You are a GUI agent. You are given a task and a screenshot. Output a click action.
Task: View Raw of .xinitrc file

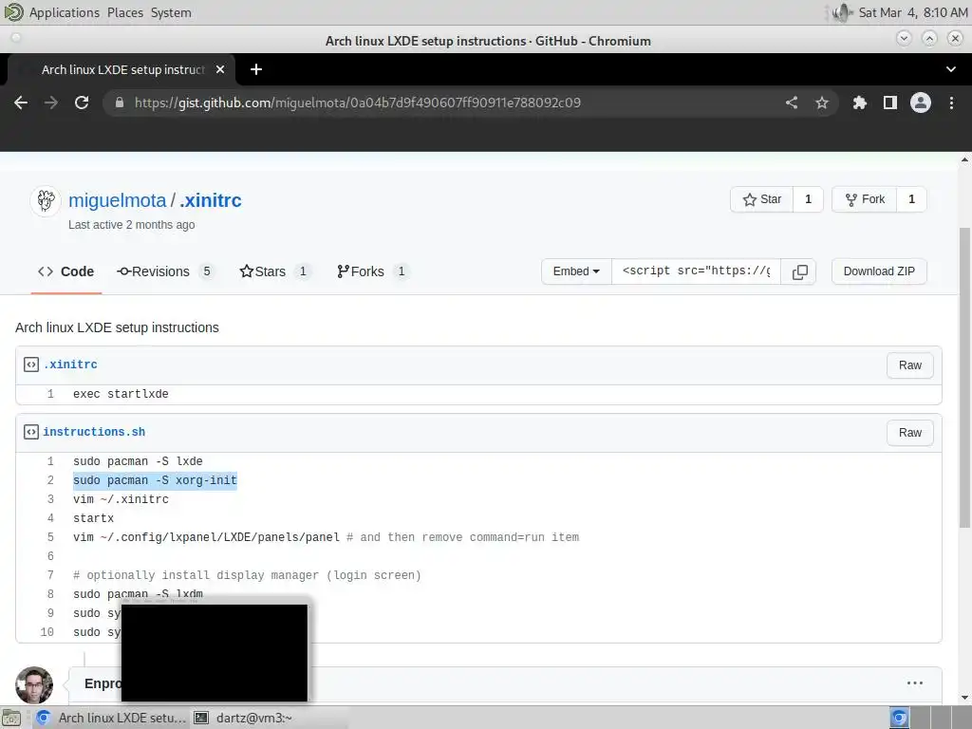click(x=910, y=365)
